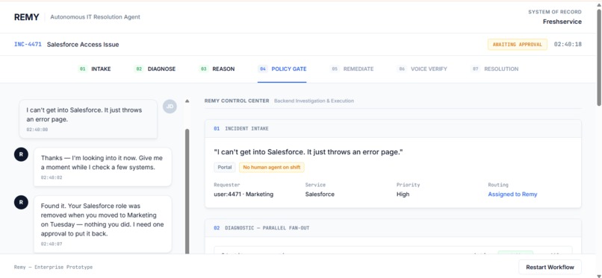
Task: Click the High priority value
Action: [403, 194]
